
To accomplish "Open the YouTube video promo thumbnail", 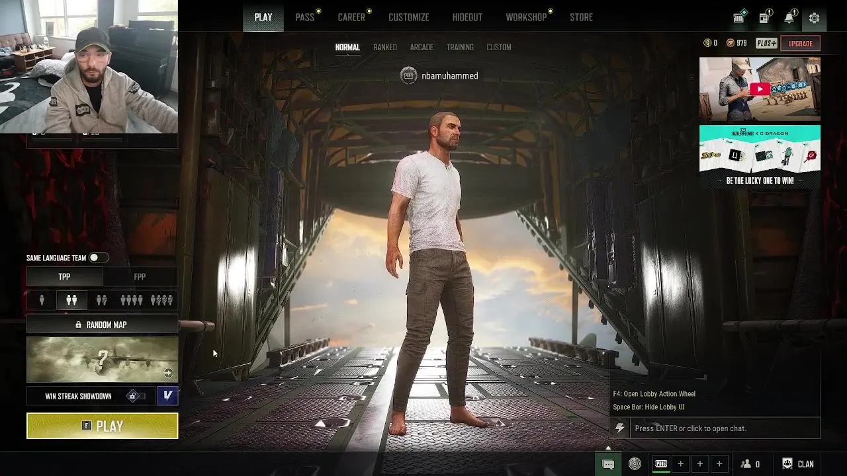I will click(x=760, y=89).
